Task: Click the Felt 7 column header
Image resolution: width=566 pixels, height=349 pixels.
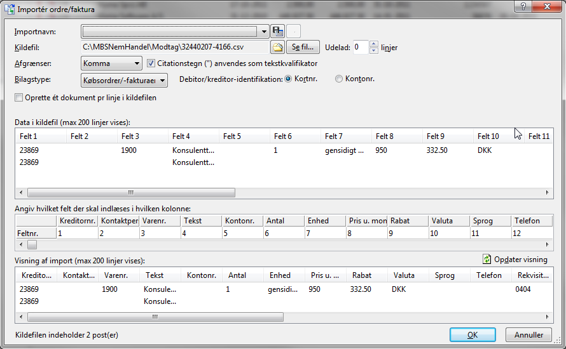Action: [346, 136]
